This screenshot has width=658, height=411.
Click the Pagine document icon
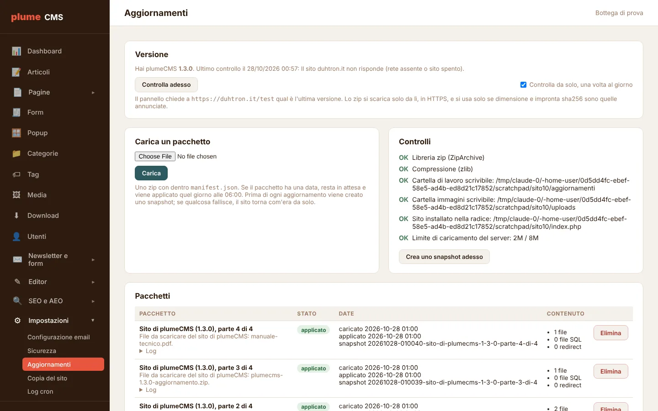tap(17, 92)
